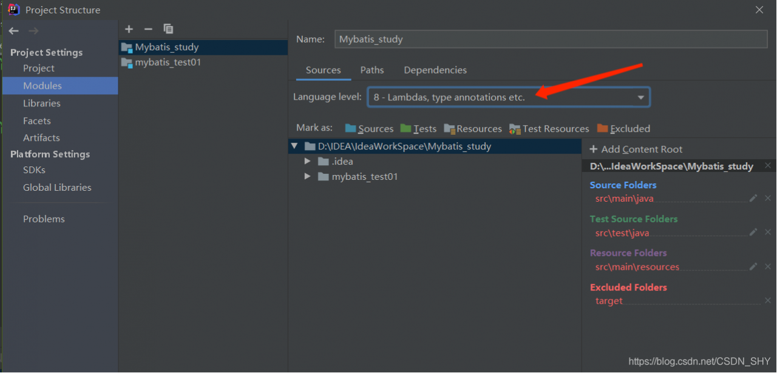Unexclude the target folder using its X

768,301
